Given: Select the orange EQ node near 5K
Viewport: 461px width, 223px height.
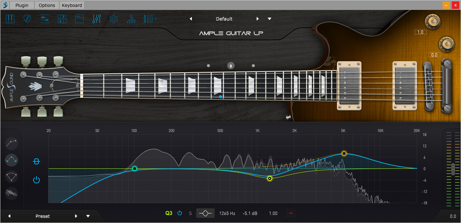Looking at the screenshot, I should point(344,153).
